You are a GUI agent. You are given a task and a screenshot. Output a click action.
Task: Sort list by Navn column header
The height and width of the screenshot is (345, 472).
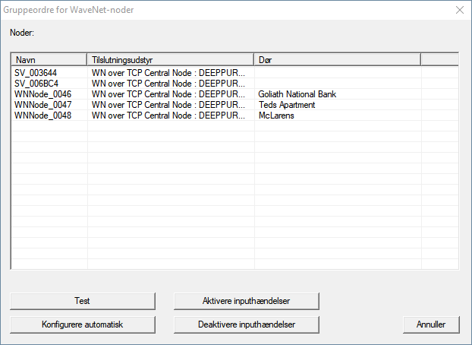(49, 59)
